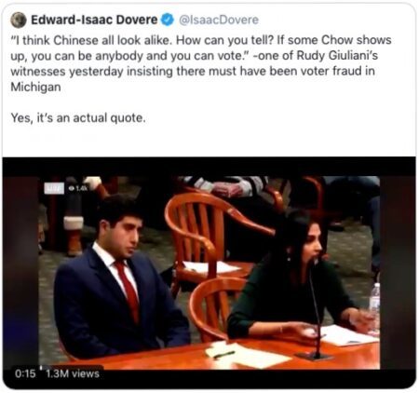Open Edward-Isaac Dovere's profile avatar

pyautogui.click(x=19, y=20)
